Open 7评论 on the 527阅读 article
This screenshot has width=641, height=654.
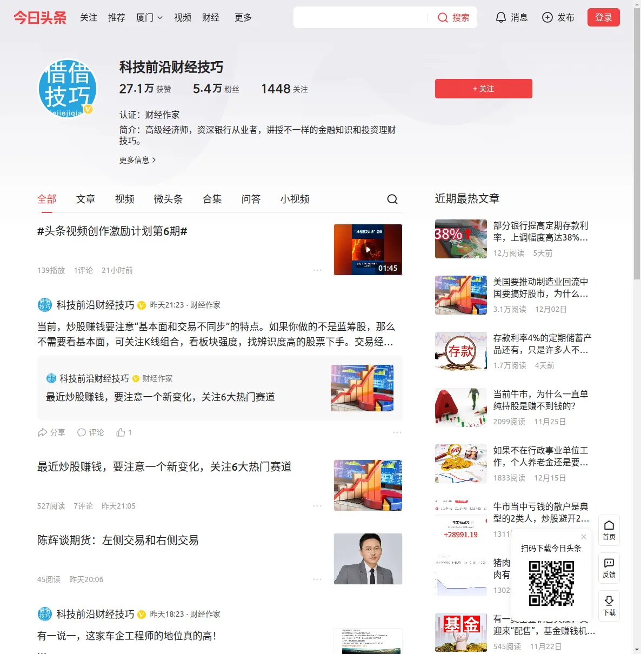click(83, 506)
